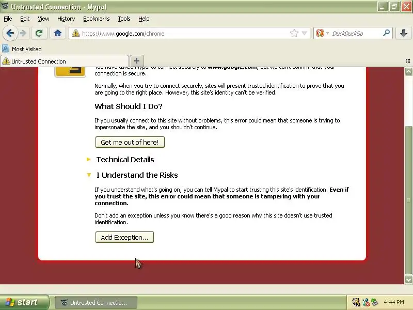Image resolution: width=413 pixels, height=310 pixels.
Task: Open the Help menu
Action: point(144,19)
